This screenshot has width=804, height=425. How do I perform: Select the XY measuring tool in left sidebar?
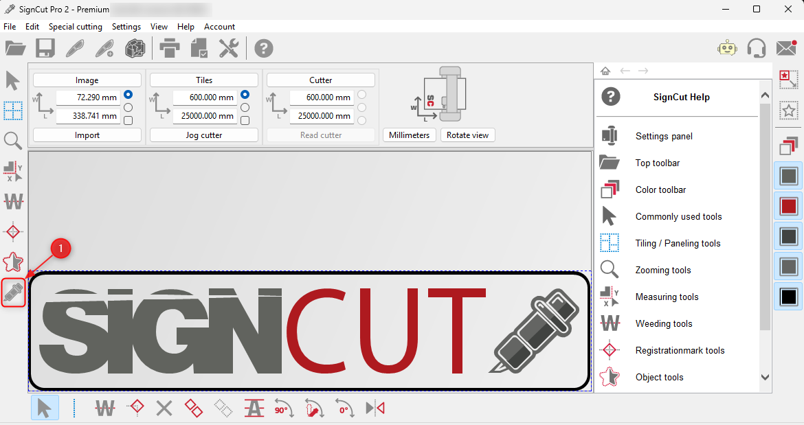pos(13,171)
